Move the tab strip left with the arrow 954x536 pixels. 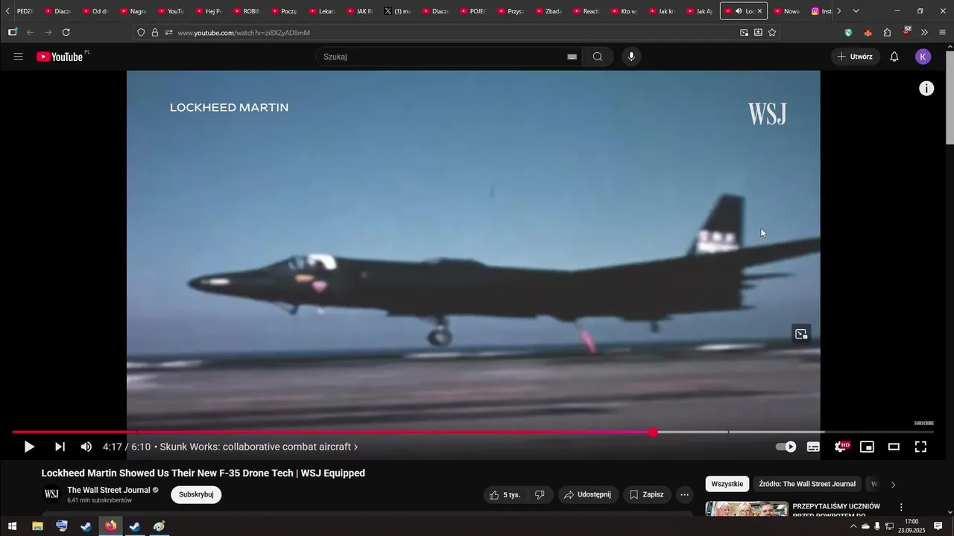click(x=7, y=11)
